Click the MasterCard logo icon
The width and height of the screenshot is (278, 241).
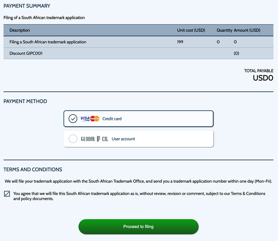click(95, 118)
